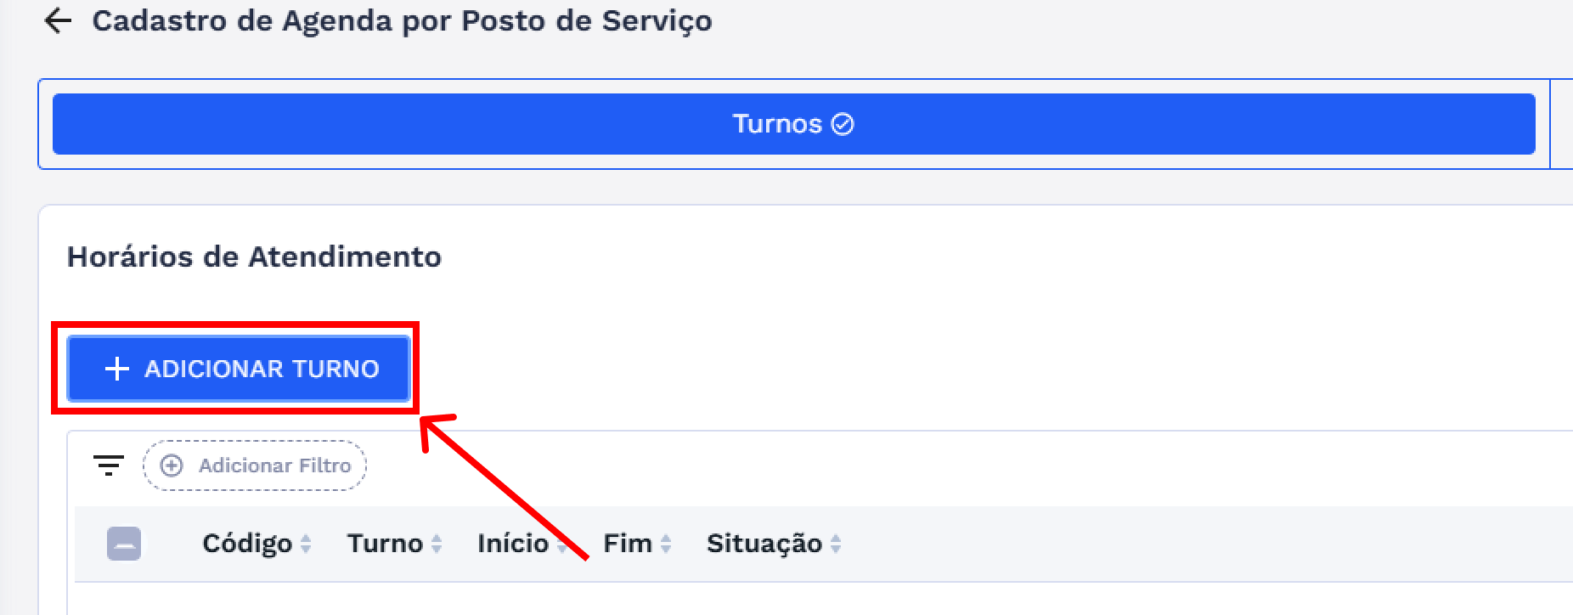Go back using the left arrow
The height and width of the screenshot is (615, 1573).
point(57,21)
